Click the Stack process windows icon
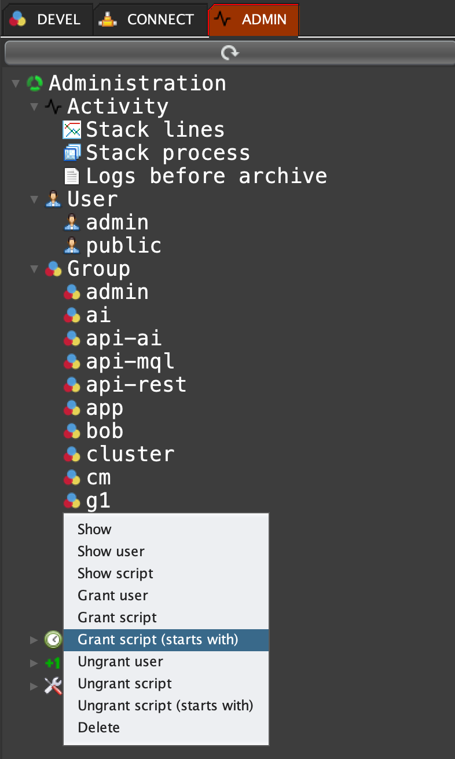 71,153
